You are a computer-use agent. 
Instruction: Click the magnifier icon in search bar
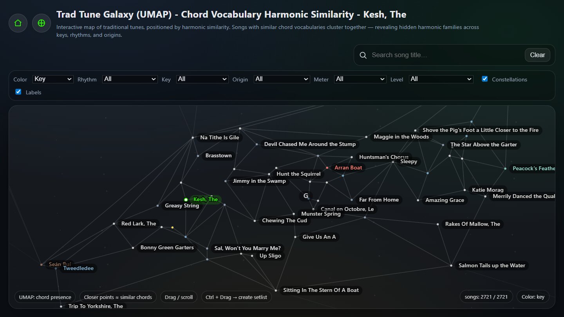point(363,55)
